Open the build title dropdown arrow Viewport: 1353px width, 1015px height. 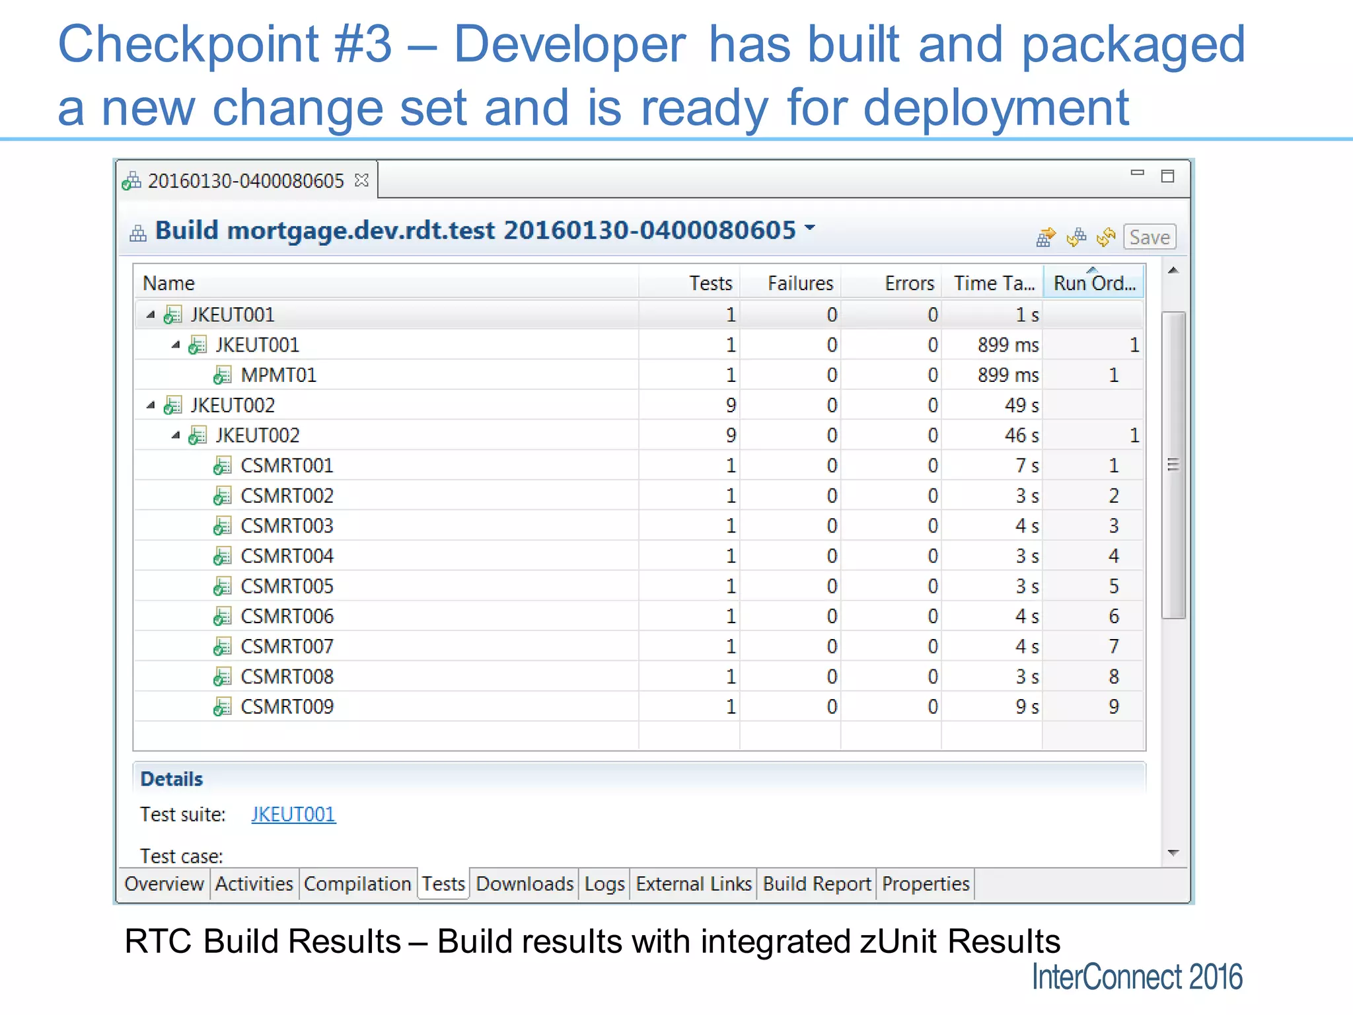(x=810, y=227)
